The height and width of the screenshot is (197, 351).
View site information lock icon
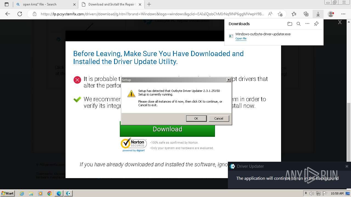34,14
